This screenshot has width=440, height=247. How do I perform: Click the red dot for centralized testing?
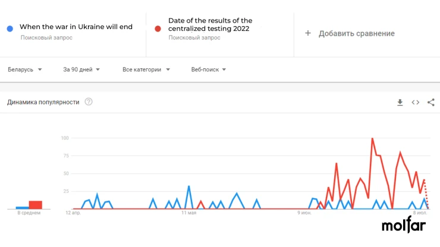158,28
